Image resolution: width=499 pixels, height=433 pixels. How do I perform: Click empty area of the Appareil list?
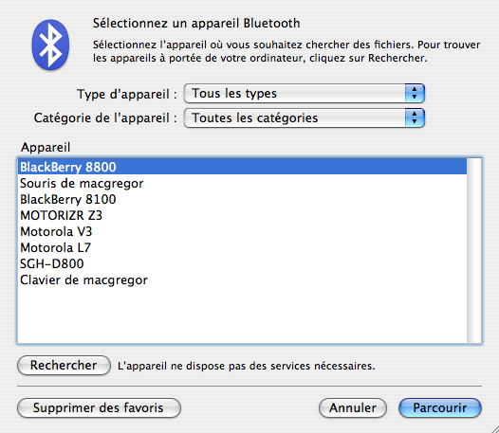click(x=242, y=316)
